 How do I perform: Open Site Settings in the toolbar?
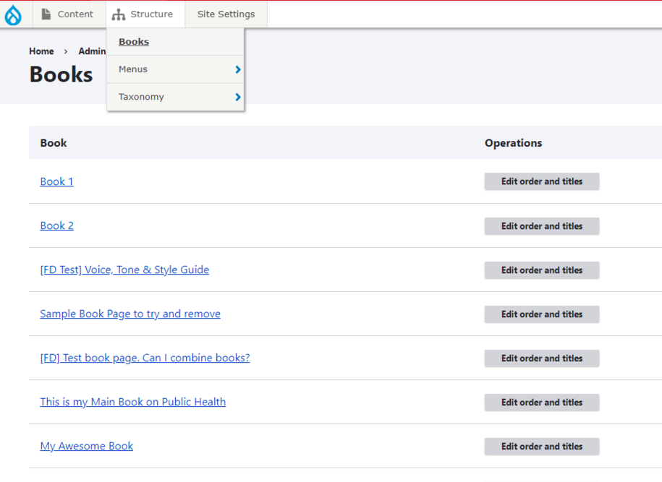click(x=226, y=14)
